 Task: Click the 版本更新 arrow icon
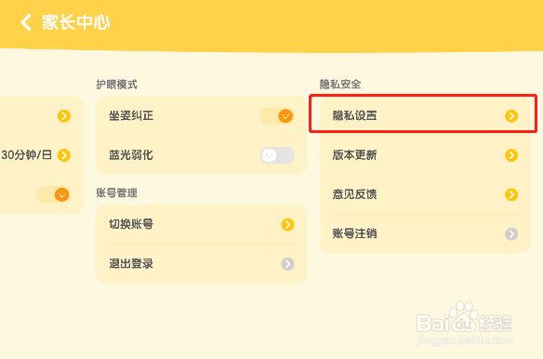[x=511, y=155]
